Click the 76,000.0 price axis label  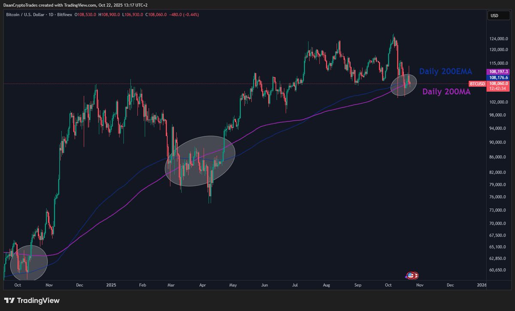pyautogui.click(x=498, y=197)
